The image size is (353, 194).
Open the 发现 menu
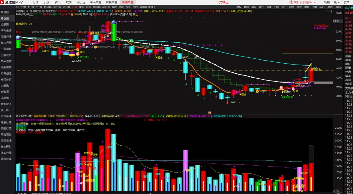coord(47,2)
